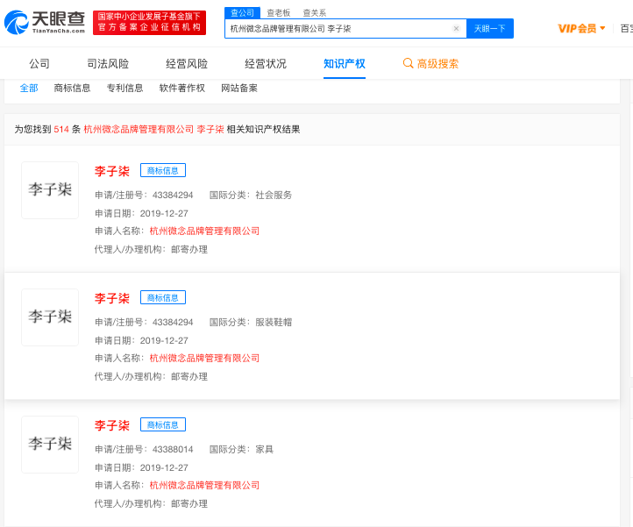Filter results by 软件著作权

coord(182,88)
